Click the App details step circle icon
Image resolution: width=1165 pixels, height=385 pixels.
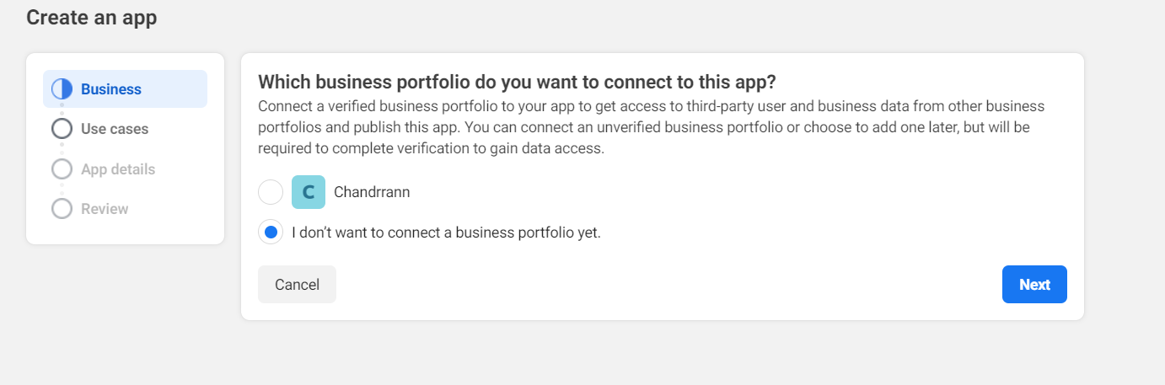pyautogui.click(x=62, y=169)
